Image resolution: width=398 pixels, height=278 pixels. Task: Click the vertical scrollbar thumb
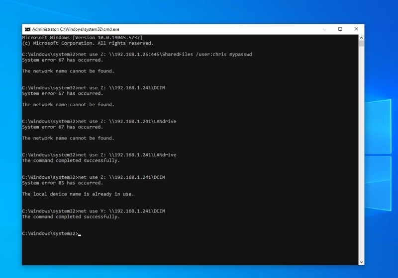pyautogui.click(x=361, y=43)
